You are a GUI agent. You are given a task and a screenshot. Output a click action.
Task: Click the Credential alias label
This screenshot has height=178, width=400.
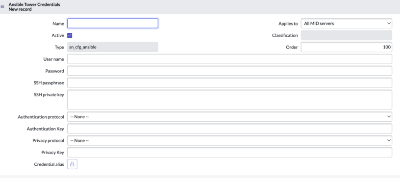pos(49,164)
